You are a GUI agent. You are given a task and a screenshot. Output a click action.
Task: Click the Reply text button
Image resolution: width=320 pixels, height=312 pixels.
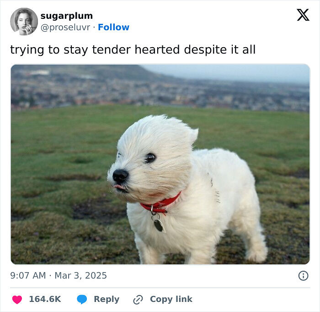[x=107, y=299]
